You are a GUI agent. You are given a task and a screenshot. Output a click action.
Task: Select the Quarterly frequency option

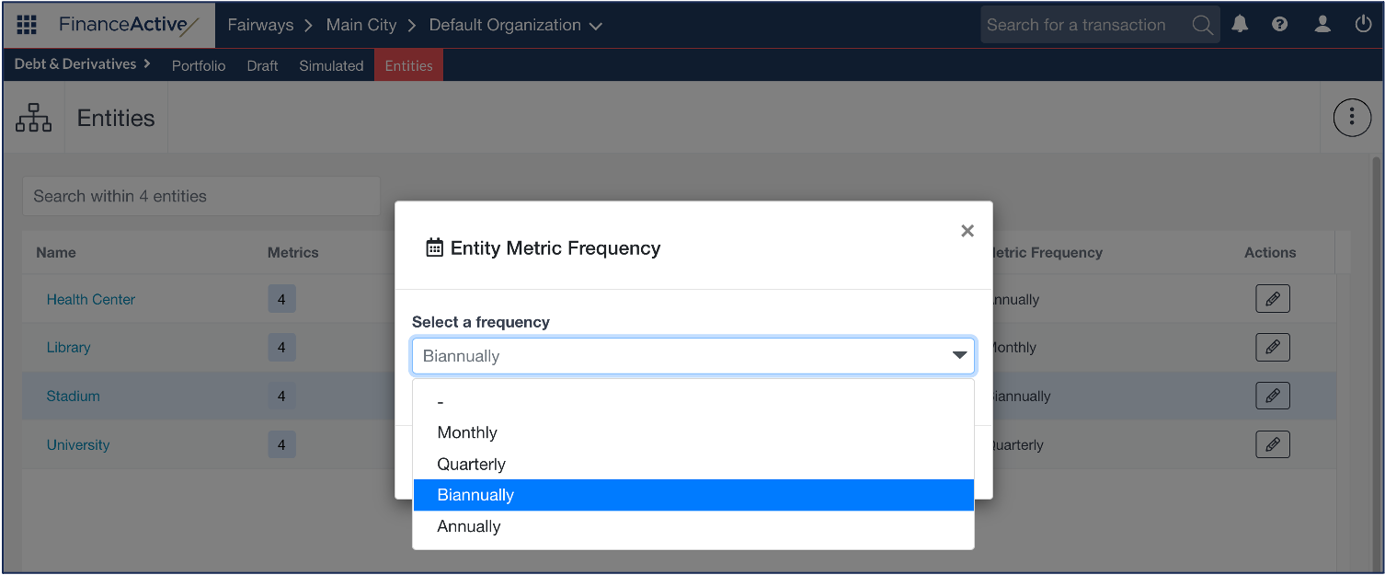471,464
